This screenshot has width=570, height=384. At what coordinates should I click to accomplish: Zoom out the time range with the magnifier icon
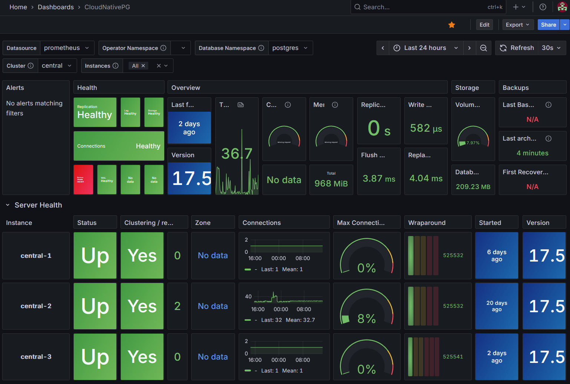[x=483, y=48]
